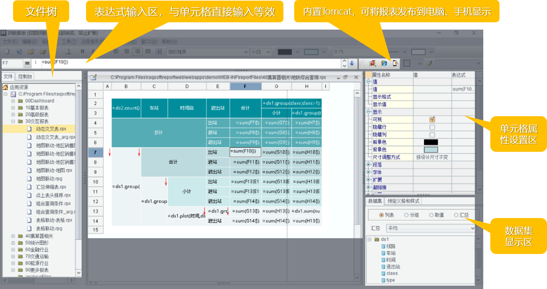The height and width of the screenshot is (289, 547).
Task: Open the 小四 font size dropdown
Action: click(x=261, y=52)
